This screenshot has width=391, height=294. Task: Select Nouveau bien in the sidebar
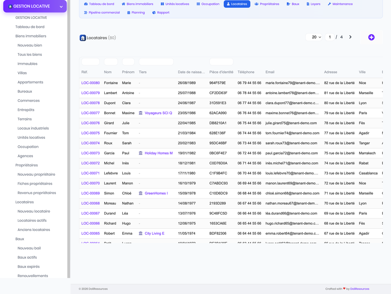[30, 45]
